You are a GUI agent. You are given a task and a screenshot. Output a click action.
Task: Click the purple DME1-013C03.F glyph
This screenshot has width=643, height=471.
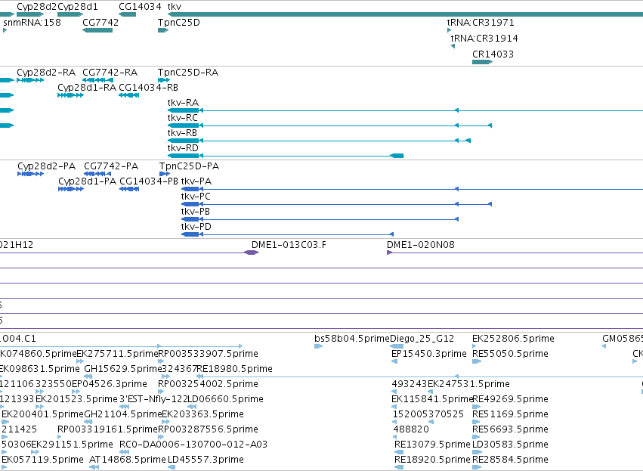(x=252, y=253)
